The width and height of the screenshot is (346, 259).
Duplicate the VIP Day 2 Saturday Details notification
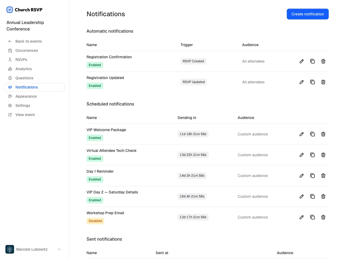point(312,196)
